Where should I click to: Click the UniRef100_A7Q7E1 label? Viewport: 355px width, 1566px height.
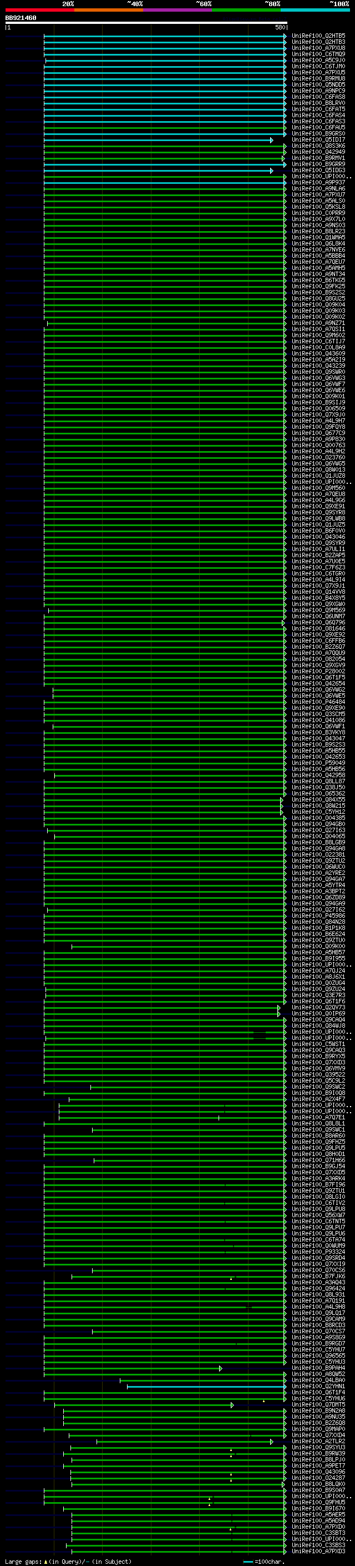(x=318, y=1118)
